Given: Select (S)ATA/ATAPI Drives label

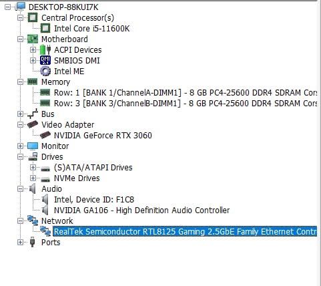Looking at the screenshot, I should (x=93, y=168).
